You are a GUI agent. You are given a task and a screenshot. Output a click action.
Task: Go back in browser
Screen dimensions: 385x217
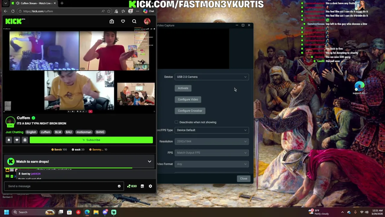(5, 11)
